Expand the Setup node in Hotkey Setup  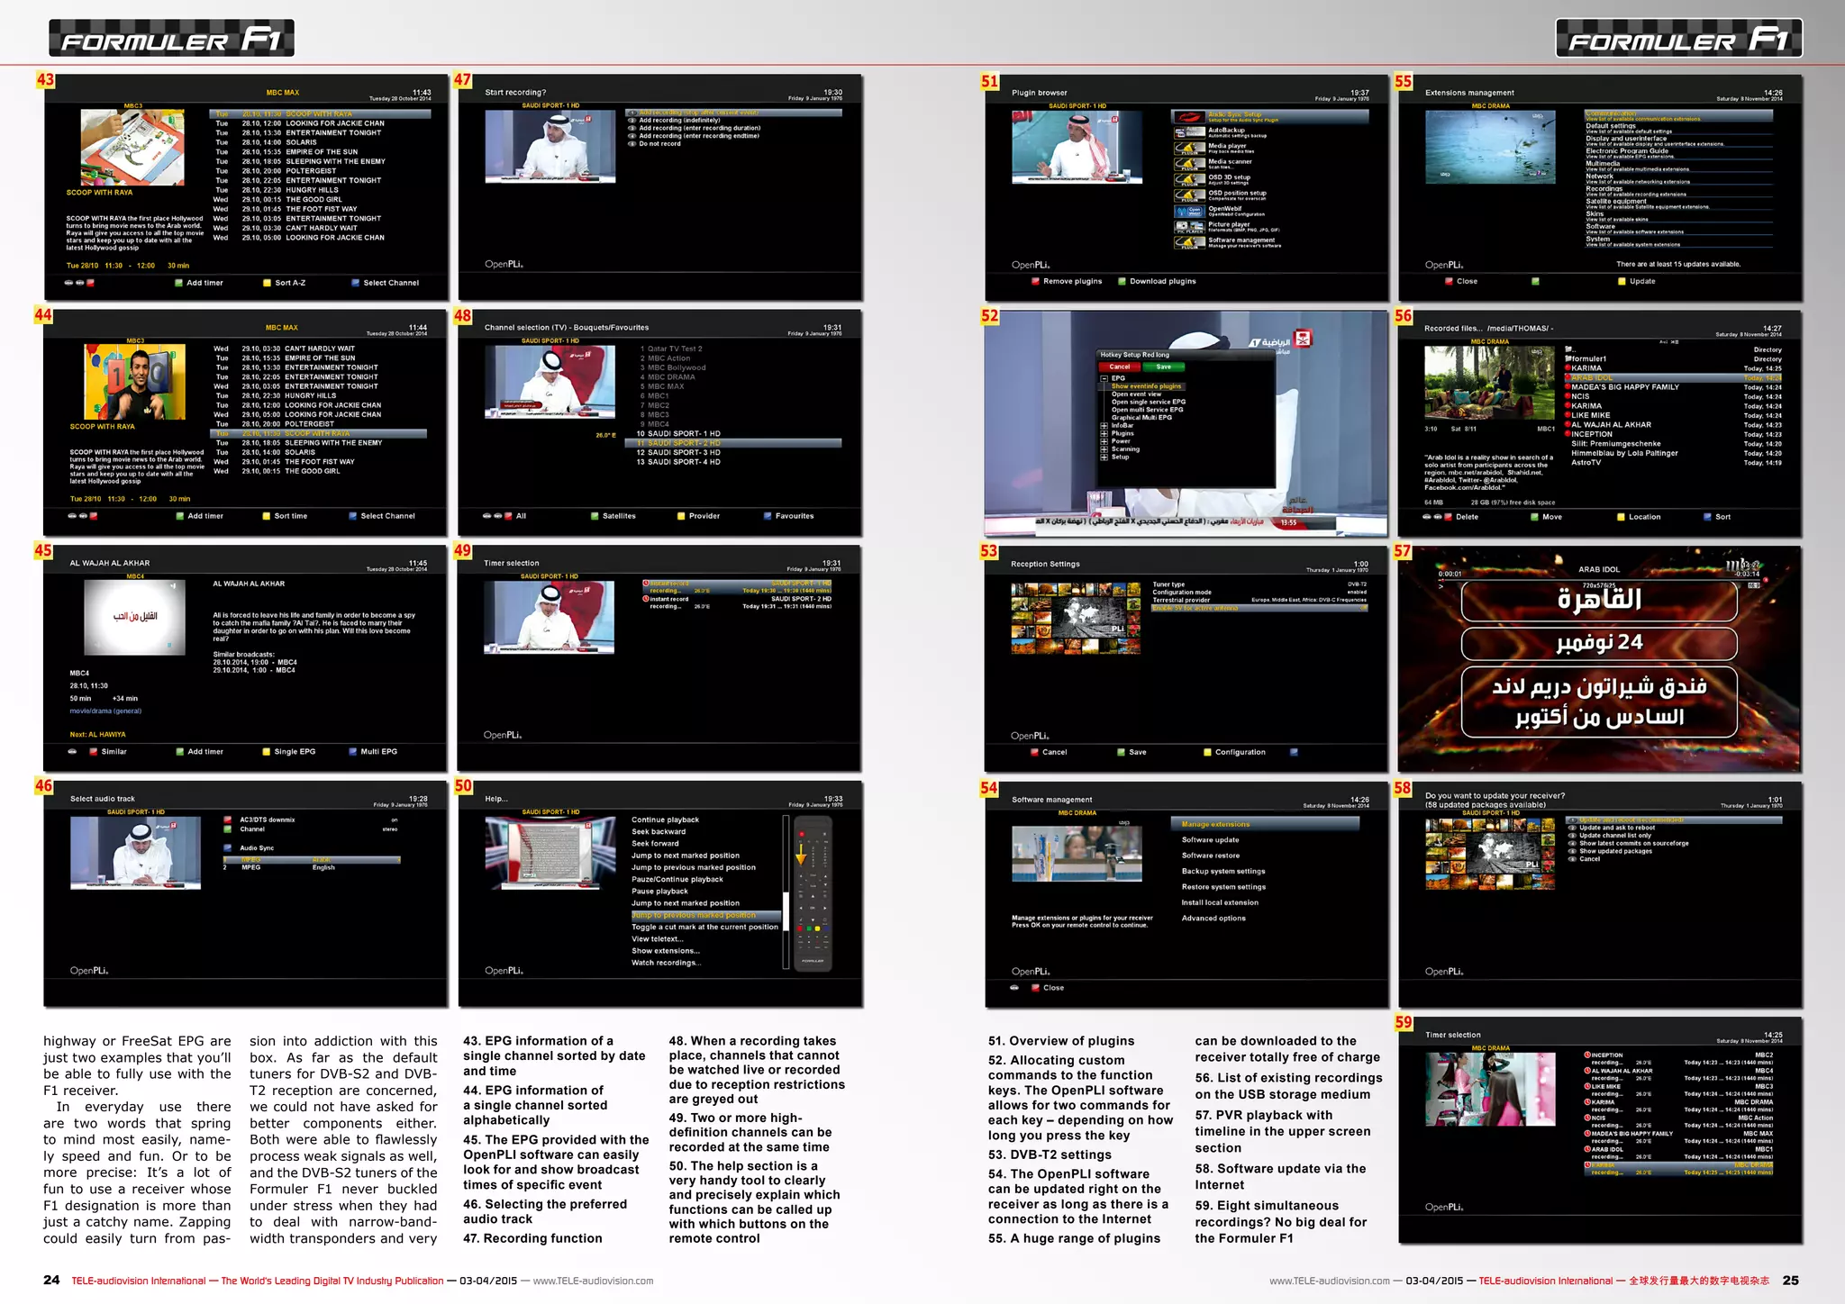click(1104, 457)
